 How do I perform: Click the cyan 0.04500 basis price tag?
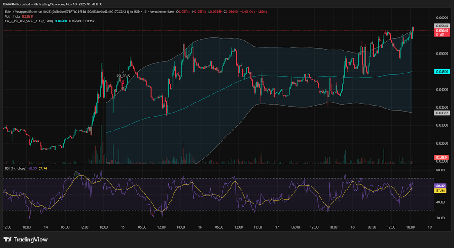pyautogui.click(x=442, y=72)
